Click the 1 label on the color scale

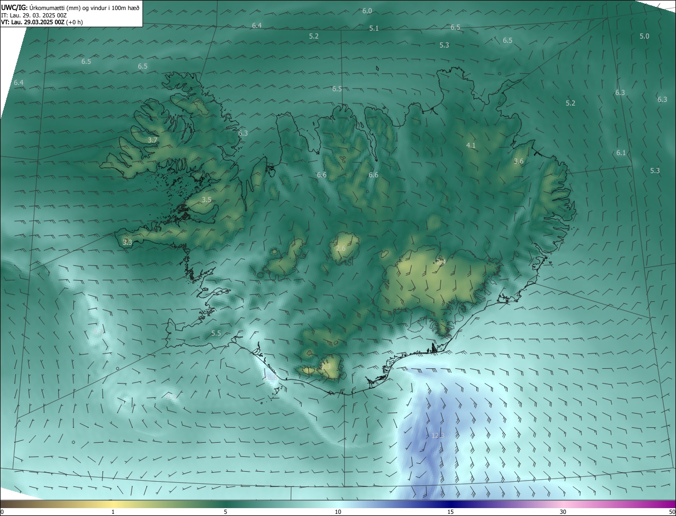pyautogui.click(x=113, y=512)
